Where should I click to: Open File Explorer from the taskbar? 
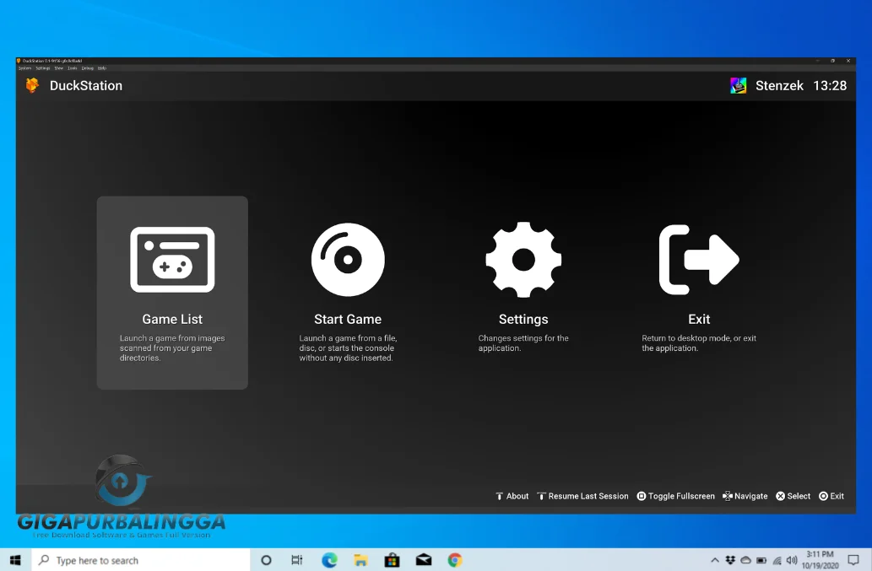(361, 560)
